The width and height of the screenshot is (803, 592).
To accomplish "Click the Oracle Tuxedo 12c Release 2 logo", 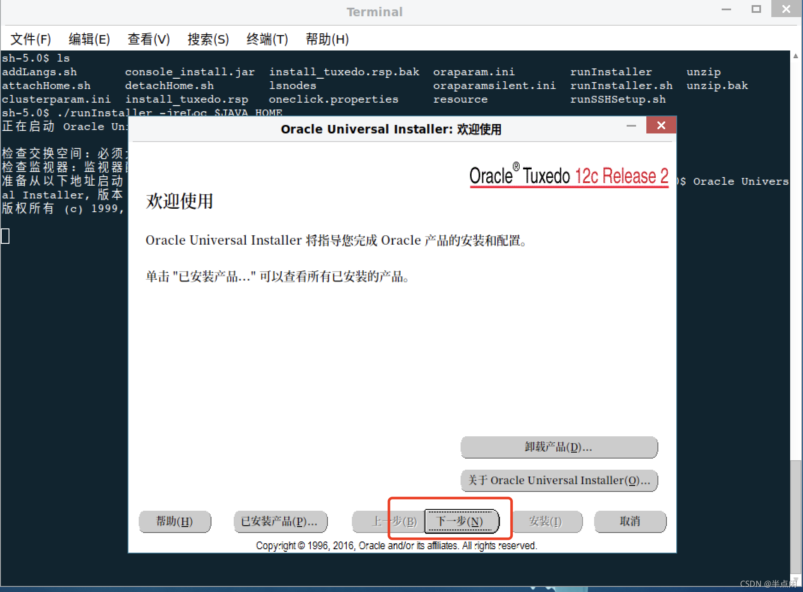I will click(x=569, y=176).
